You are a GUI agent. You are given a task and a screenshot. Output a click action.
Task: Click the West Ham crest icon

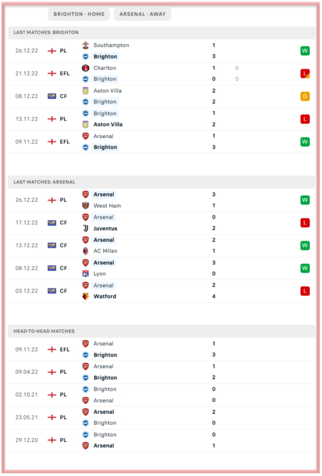point(85,206)
